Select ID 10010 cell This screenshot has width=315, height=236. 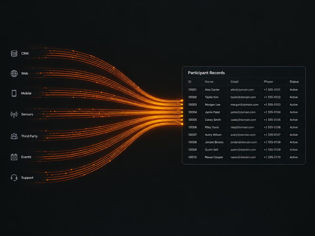192,157
